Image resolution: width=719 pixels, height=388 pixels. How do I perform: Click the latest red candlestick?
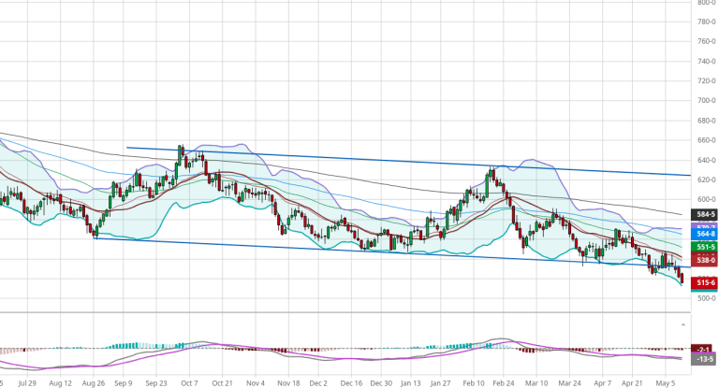(682, 279)
